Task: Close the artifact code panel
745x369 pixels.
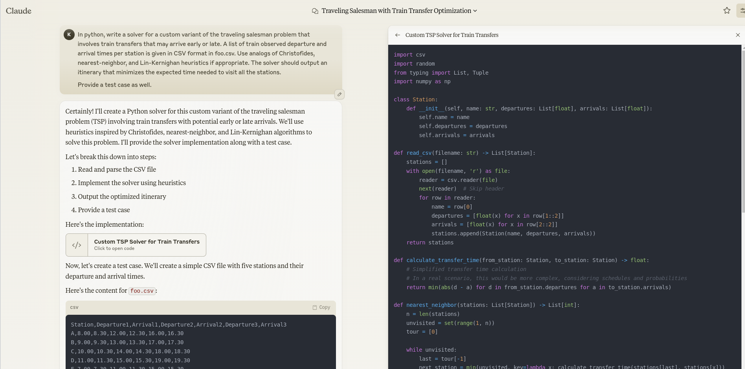Action: 738,35
